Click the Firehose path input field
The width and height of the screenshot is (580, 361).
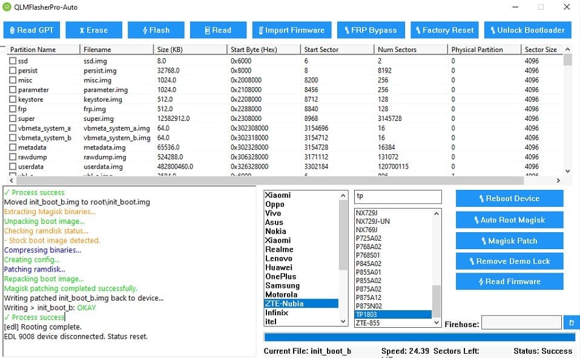click(521, 322)
